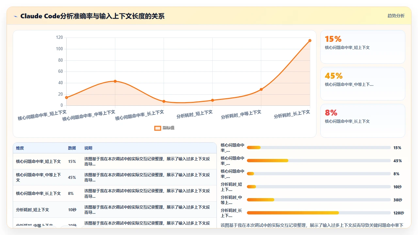
Task: Select the 15% 核心问题命中率_短上下文 stat card
Action: click(362, 47)
